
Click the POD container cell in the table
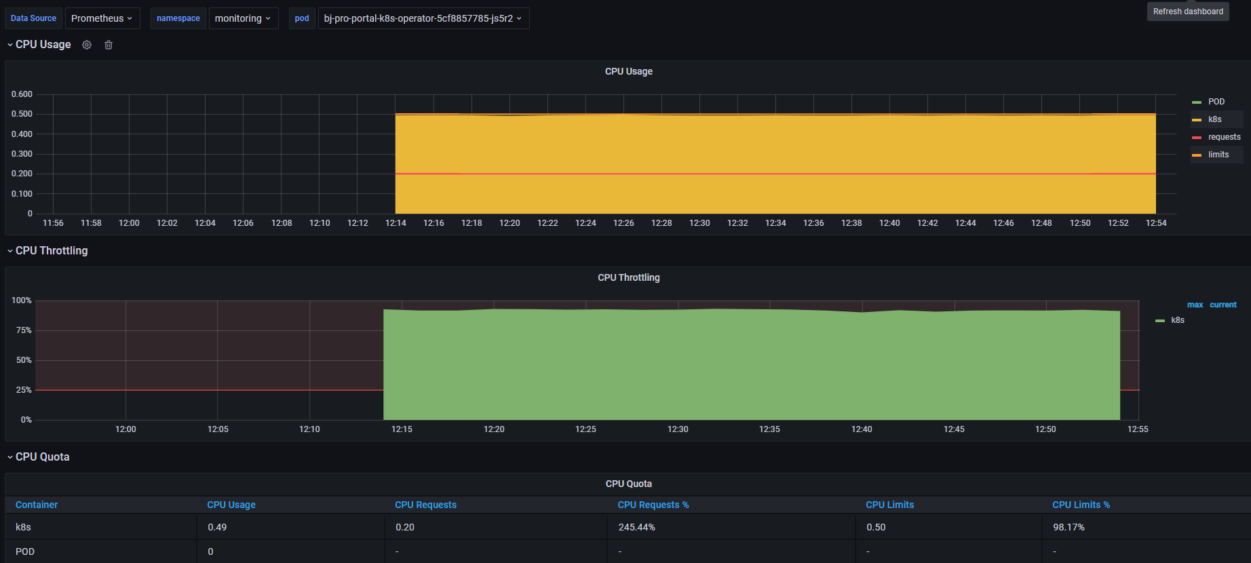pyautogui.click(x=101, y=551)
